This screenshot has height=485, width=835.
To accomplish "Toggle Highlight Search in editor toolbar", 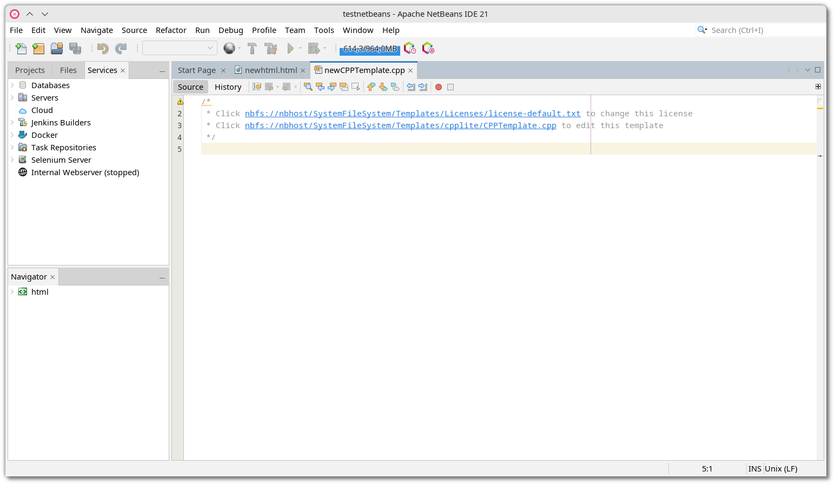I will (344, 87).
